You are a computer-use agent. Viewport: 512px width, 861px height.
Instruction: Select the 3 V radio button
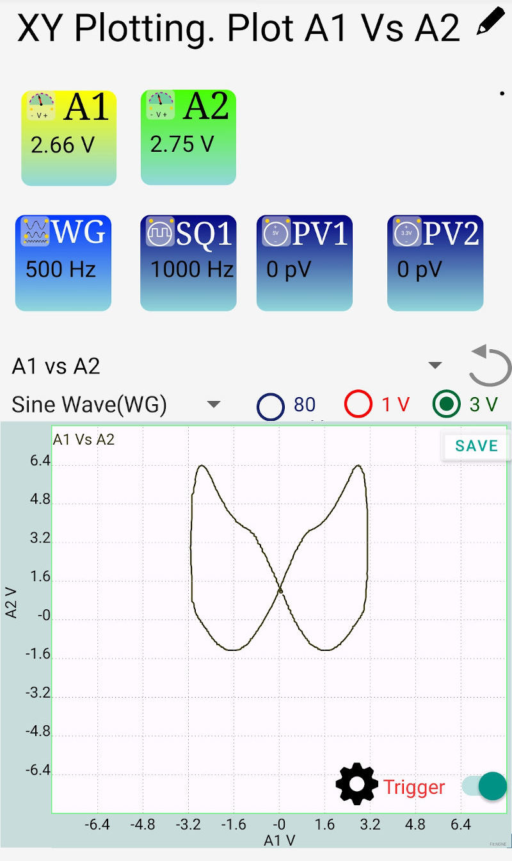(x=446, y=404)
